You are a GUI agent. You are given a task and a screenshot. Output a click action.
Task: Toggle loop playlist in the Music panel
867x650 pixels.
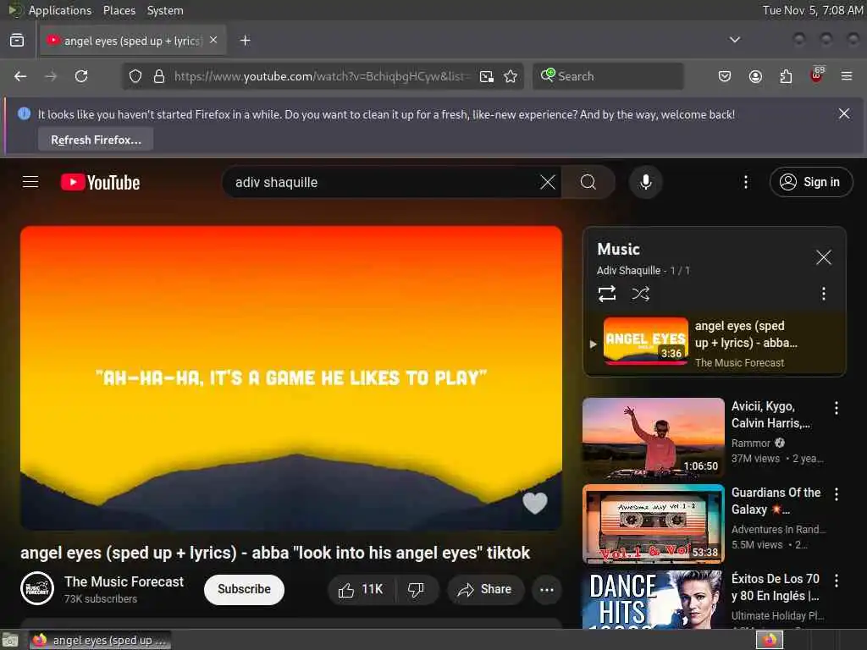(x=607, y=294)
